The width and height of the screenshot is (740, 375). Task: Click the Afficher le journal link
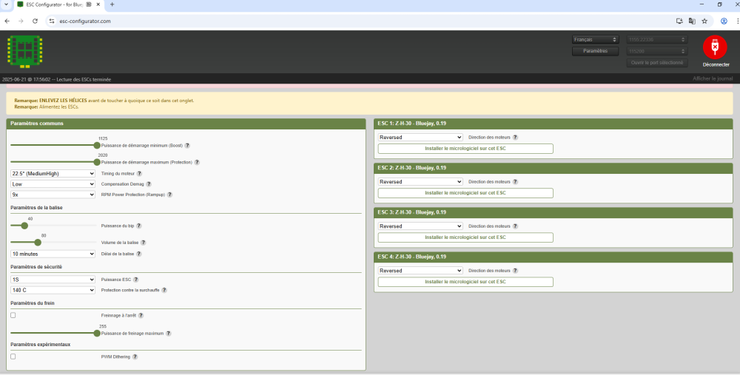713,78
